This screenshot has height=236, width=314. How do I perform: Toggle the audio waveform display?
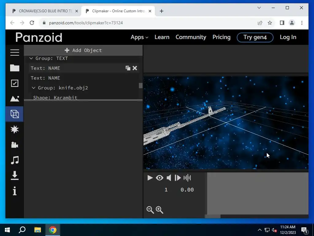click(187, 178)
